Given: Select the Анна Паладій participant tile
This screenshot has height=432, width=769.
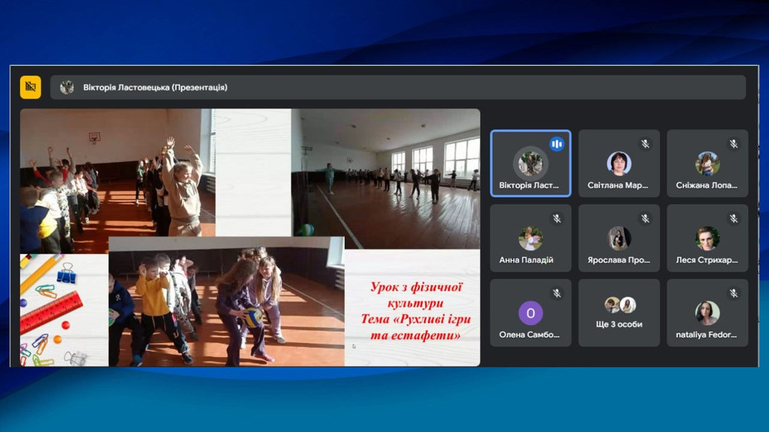Looking at the screenshot, I should (530, 238).
